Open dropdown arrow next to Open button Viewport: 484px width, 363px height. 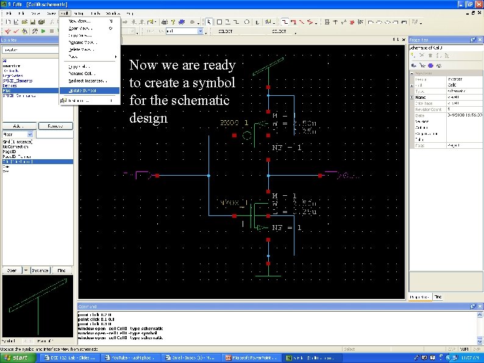25,270
